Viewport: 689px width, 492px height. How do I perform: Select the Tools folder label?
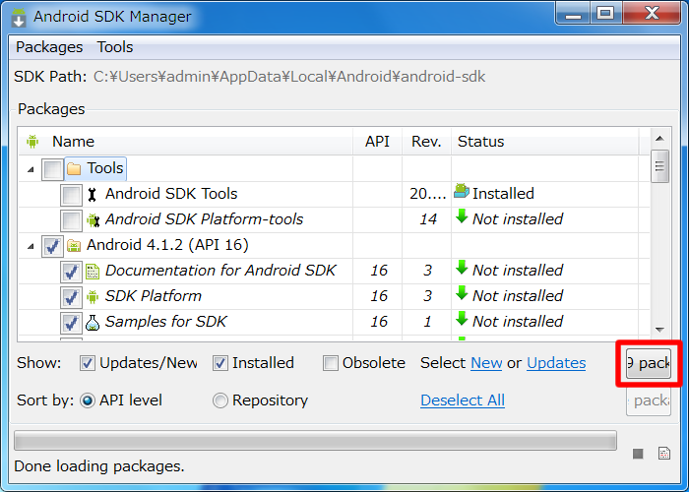105,168
